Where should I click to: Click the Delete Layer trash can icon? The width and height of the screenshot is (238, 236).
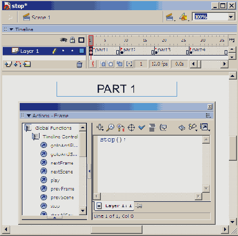(x=80, y=64)
